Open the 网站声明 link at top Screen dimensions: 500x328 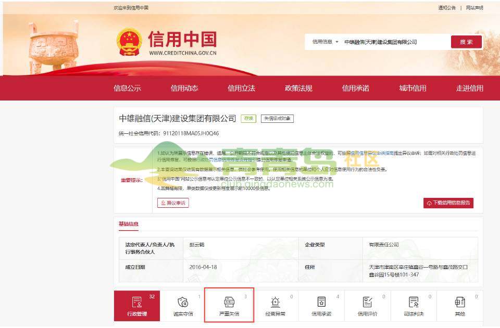tap(474, 8)
